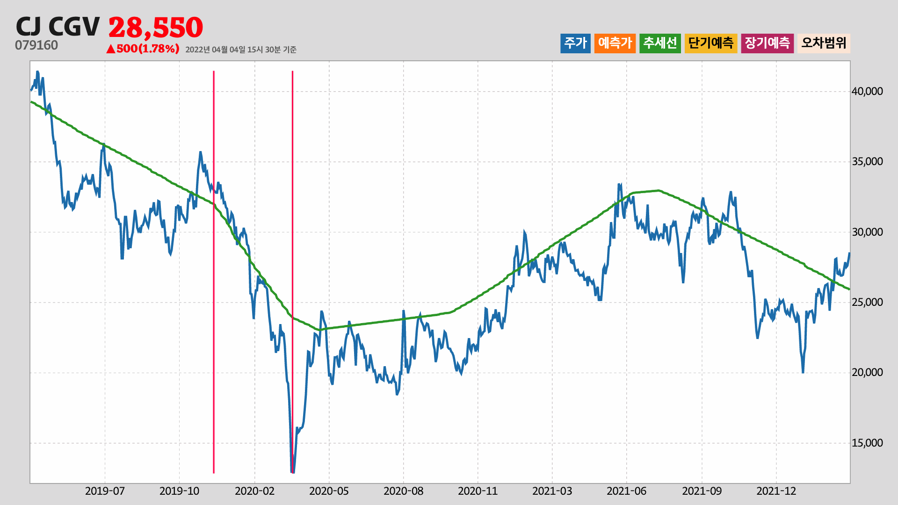
Task: Select the 오차범위 legend box
Action: [824, 43]
